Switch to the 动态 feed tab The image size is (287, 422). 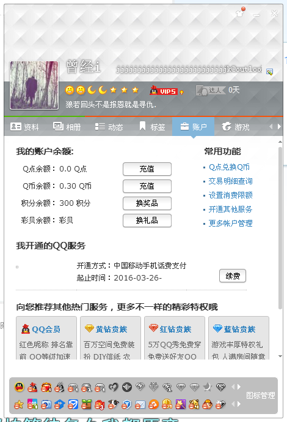109,127
